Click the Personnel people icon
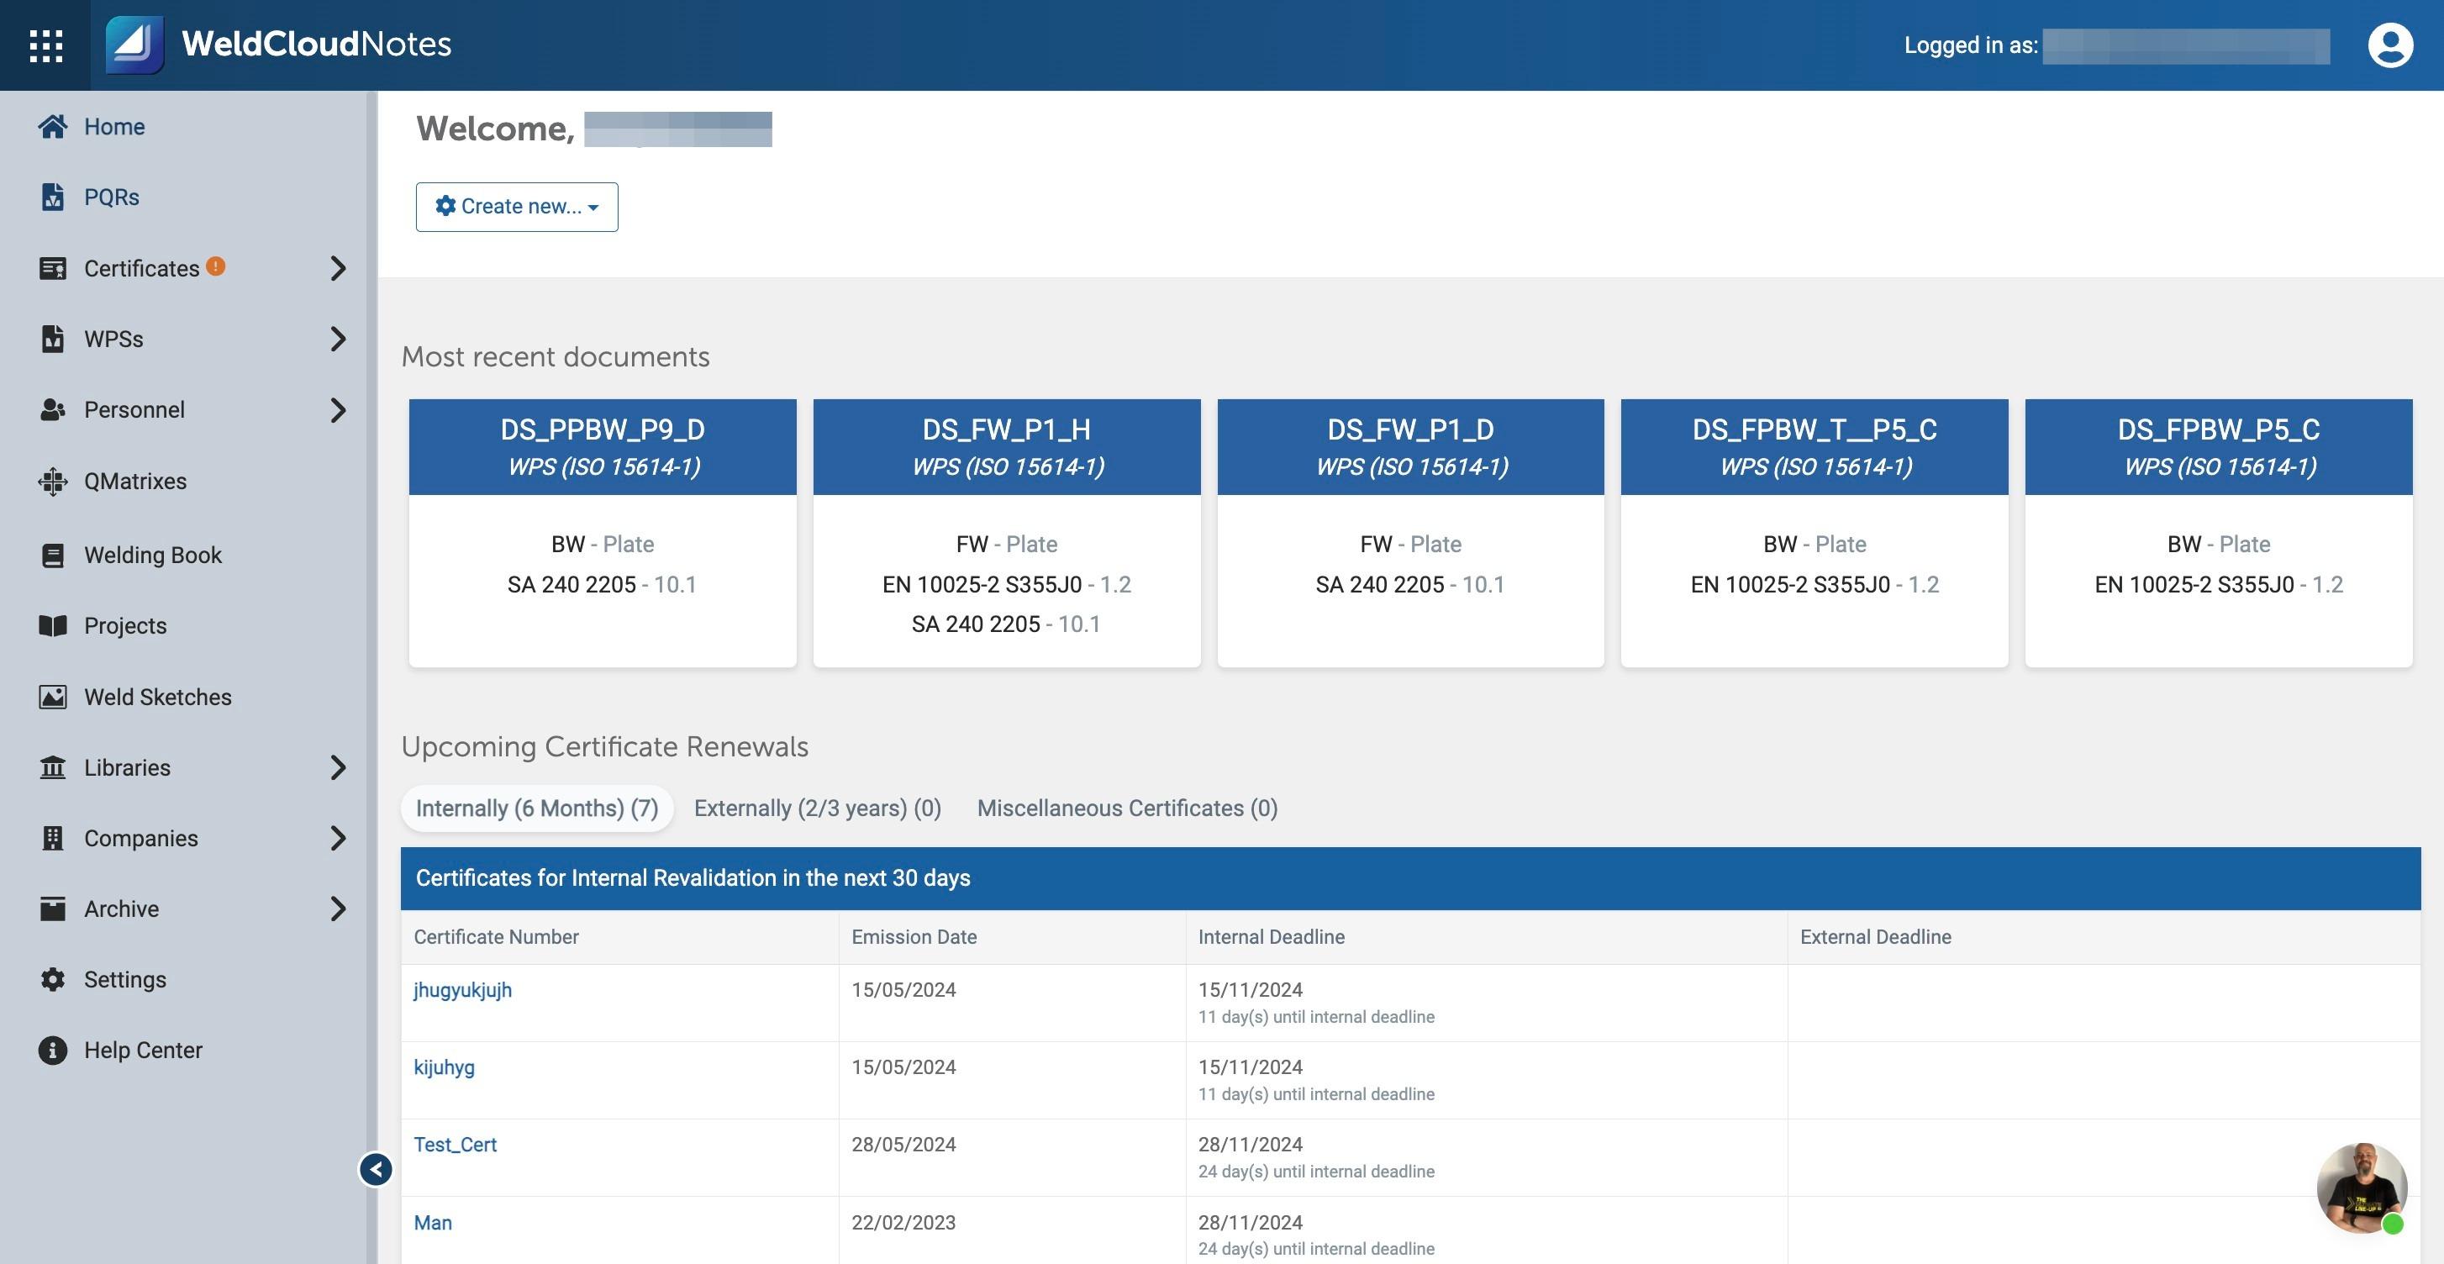This screenshot has width=2444, height=1264. click(53, 410)
